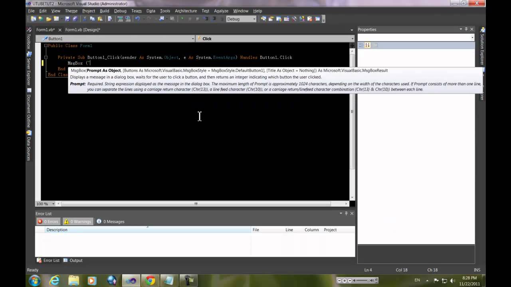The width and height of the screenshot is (511, 287).
Task: Comment out the selected lines icon
Action: 120,19
